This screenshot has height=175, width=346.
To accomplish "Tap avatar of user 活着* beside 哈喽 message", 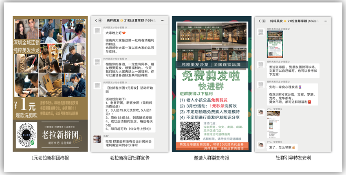I will tap(97, 139).
